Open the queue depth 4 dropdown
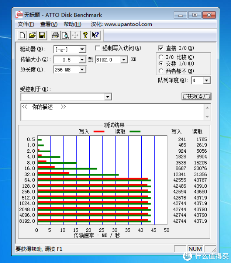Screen dimensions: 231x263 pos(207,80)
